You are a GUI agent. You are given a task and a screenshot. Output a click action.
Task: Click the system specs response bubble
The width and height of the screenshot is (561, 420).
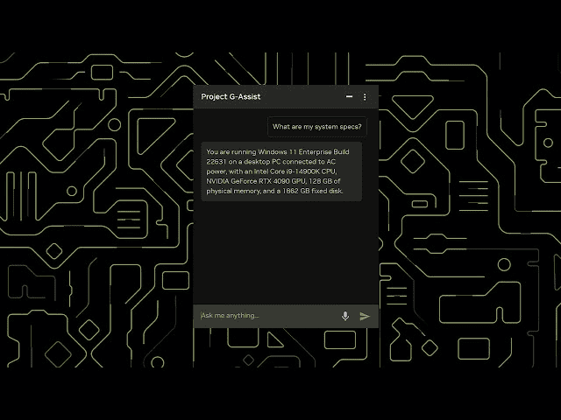pos(281,171)
